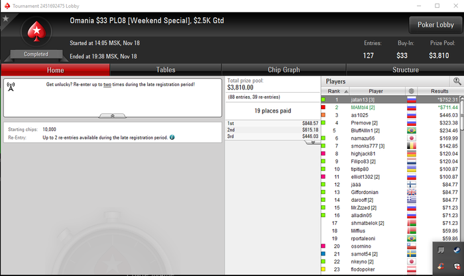The height and width of the screenshot is (276, 464).
Task: Open Steam icon in system tray
Action: [x=457, y=250]
